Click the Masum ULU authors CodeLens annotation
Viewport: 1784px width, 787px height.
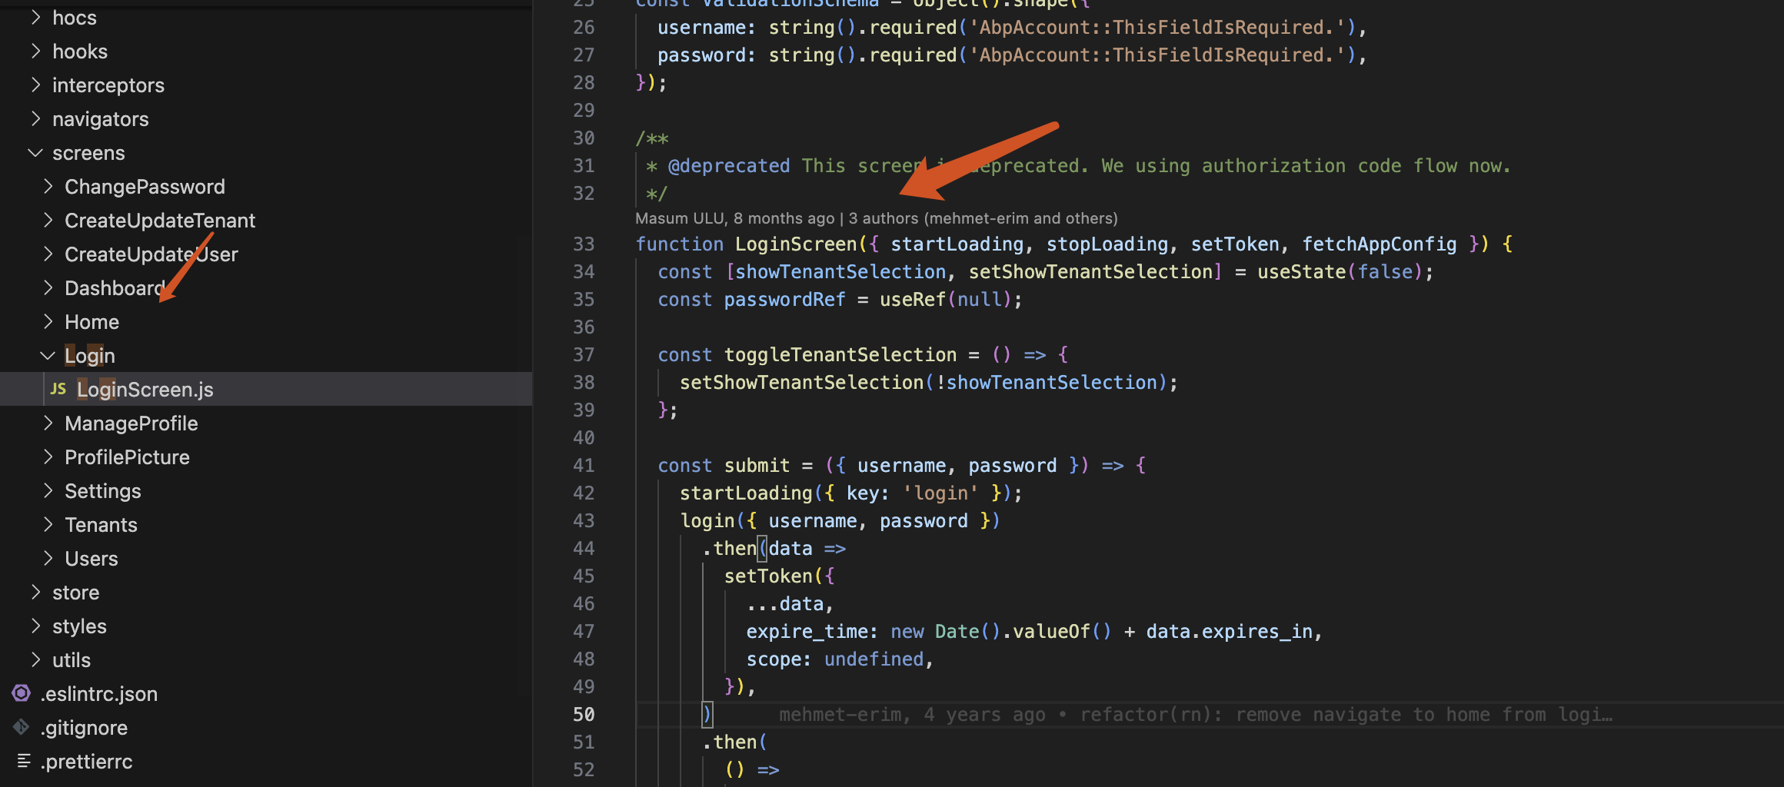point(875,218)
